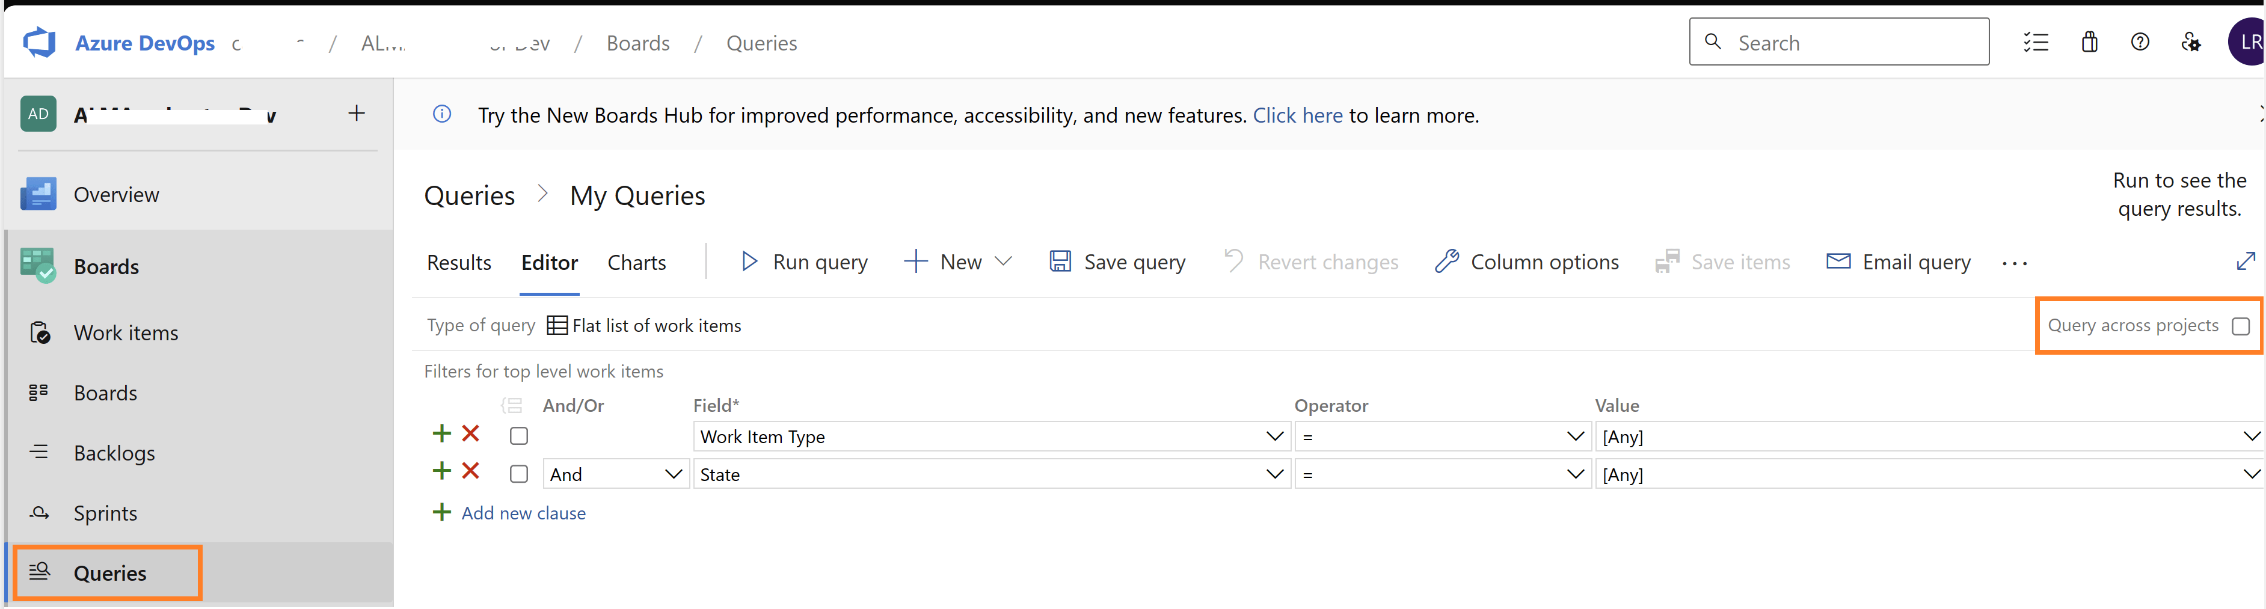Screen dimensions: 2266x609
Task: Open the marketplace shopping bag icon
Action: click(x=2089, y=42)
